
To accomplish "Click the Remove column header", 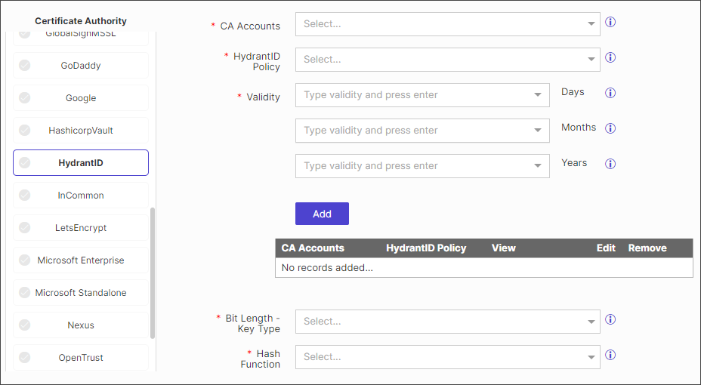I will [x=647, y=248].
